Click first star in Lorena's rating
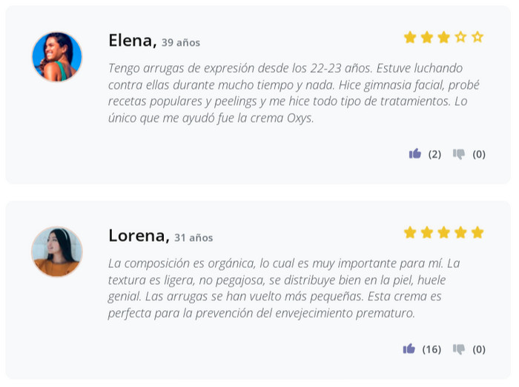Viewport: 519px width, 387px height. coord(410,232)
